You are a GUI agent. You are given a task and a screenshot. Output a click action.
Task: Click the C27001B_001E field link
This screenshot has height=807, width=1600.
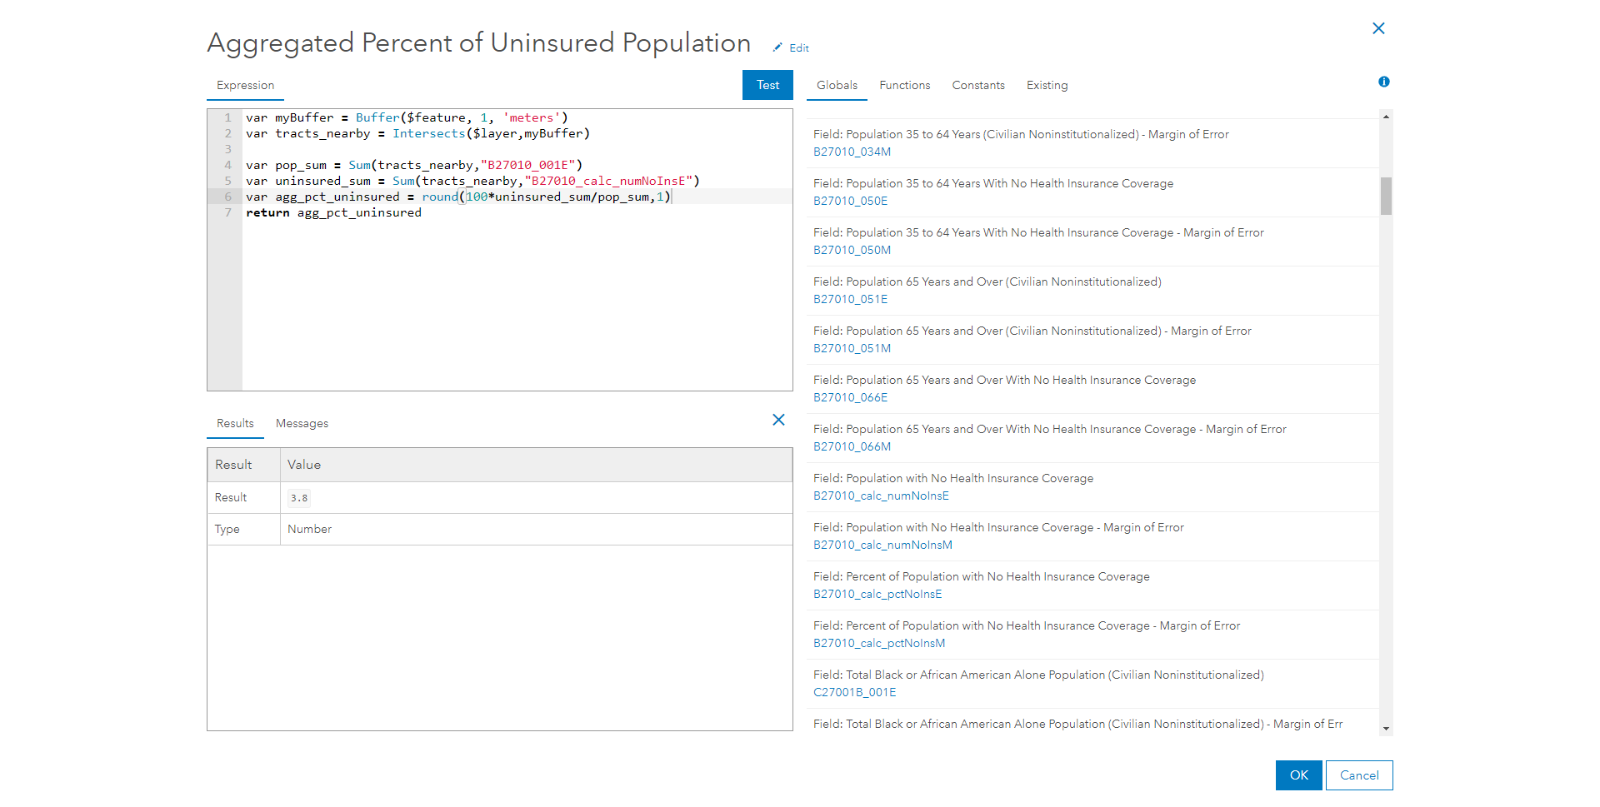854,692
